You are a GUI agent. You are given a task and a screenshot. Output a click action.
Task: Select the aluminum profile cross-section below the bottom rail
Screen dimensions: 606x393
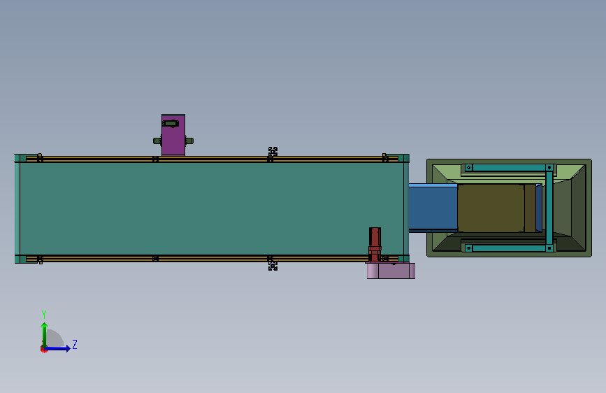273,266
